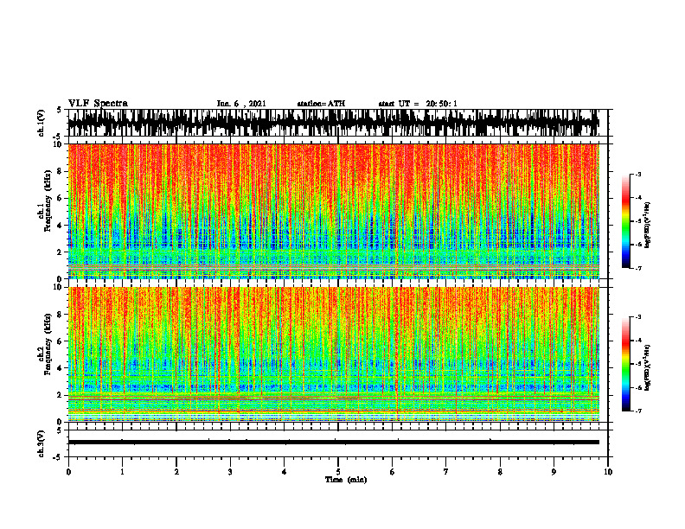
Task: Click time-axis tick label "0"
Action: (x=68, y=472)
